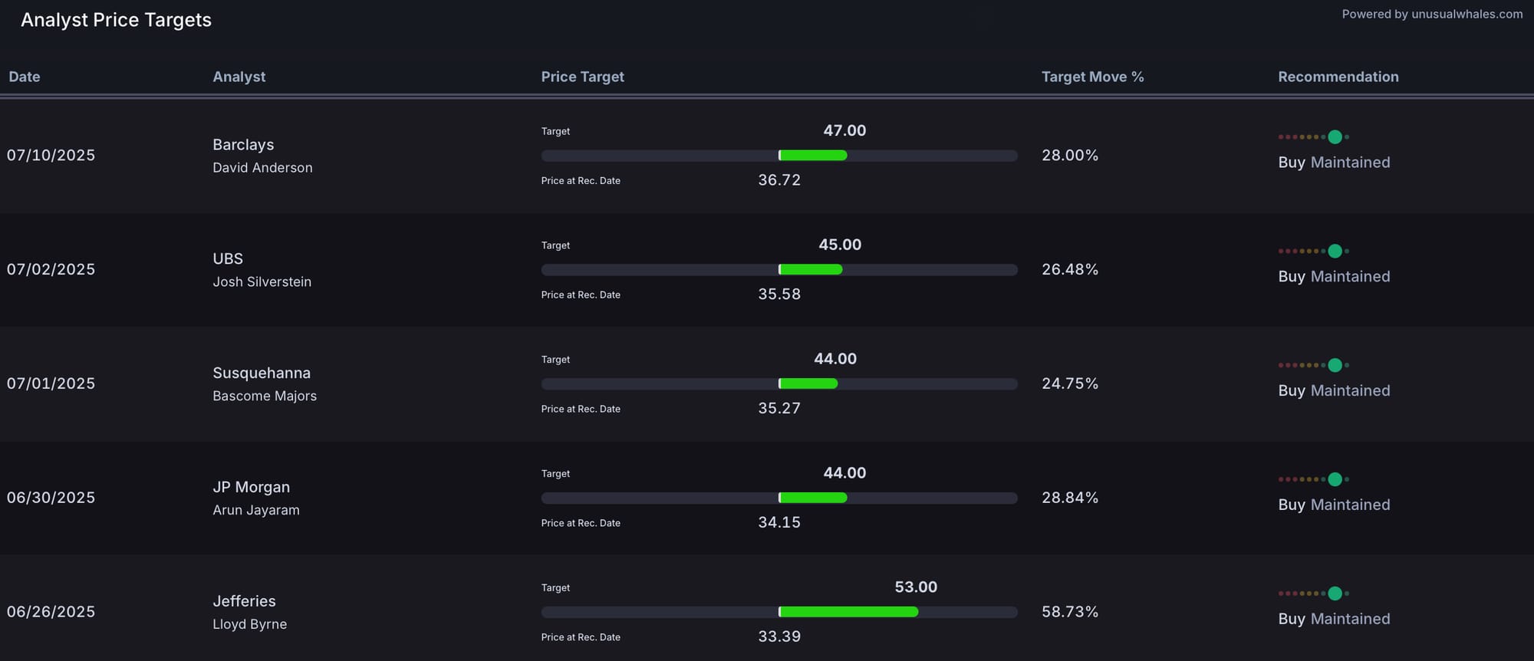Click the 36.72 price at rec date
Screen dimensions: 1534x661
(779, 181)
